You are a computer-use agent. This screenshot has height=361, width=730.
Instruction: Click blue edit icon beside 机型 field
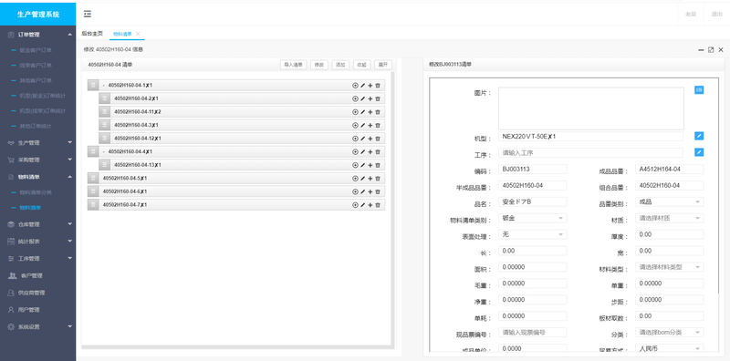699,136
